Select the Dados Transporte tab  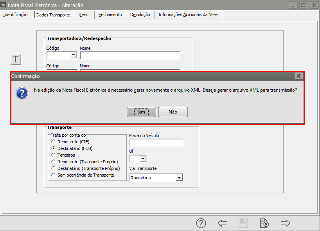coord(53,15)
